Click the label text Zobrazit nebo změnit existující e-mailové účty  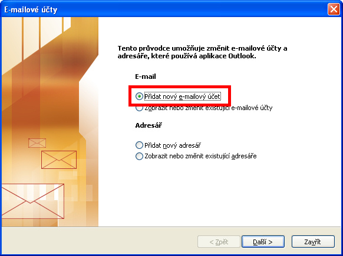(x=208, y=108)
